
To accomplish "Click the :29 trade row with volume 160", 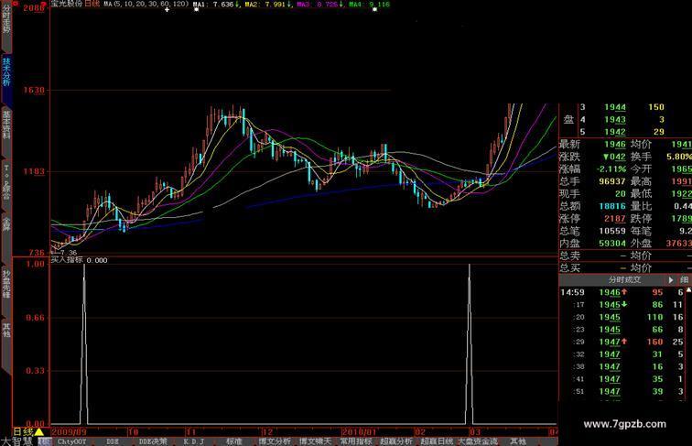I will 622,342.
